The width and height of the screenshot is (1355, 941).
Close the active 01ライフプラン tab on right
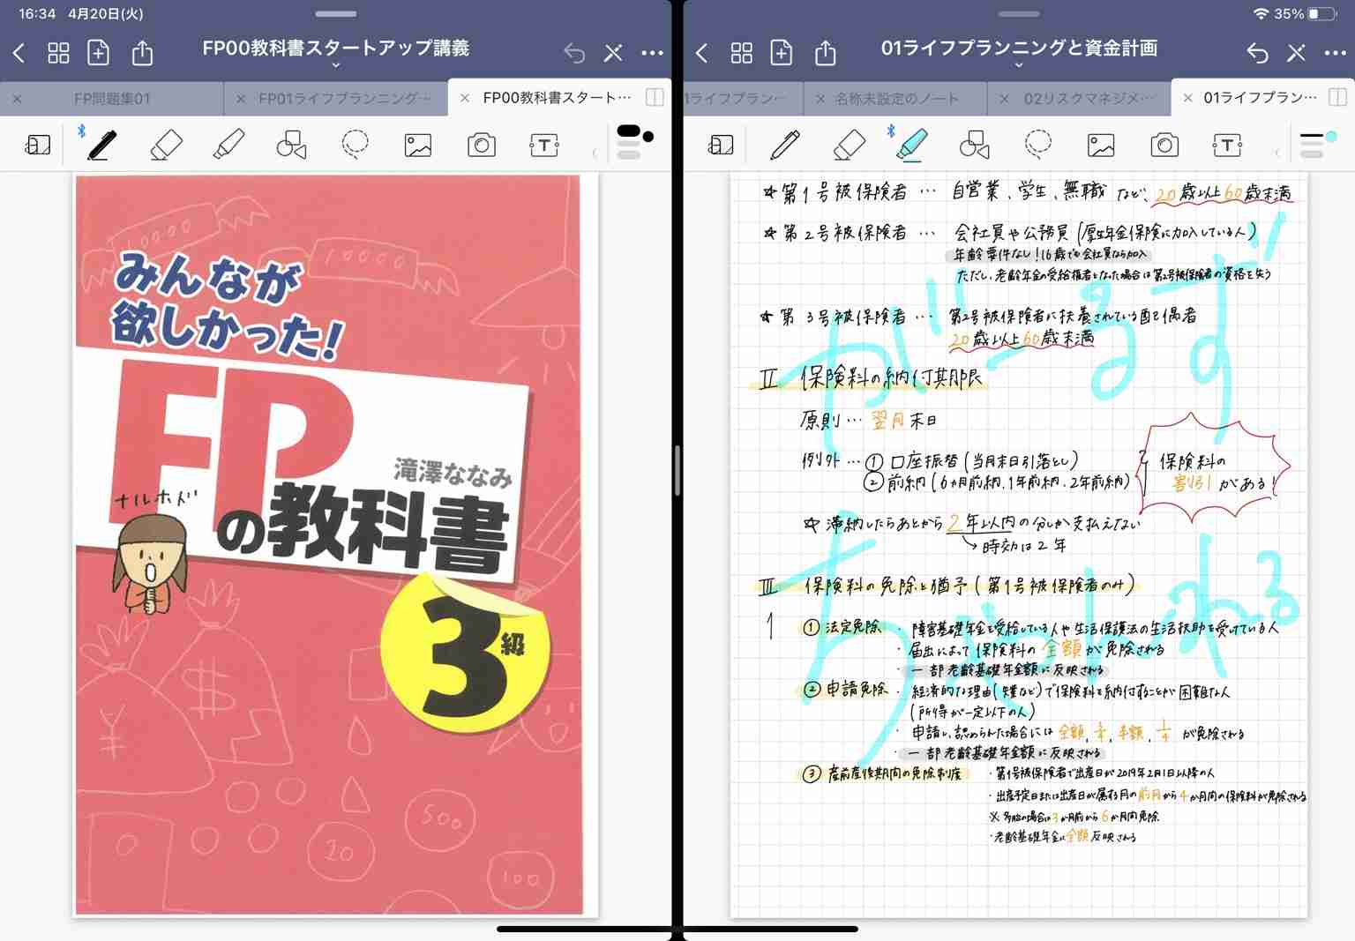[x=1187, y=99]
